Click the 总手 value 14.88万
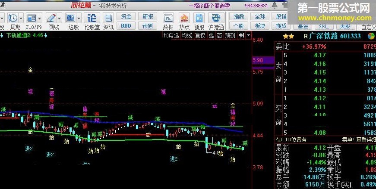The image size is (376, 189). coord(315,177)
